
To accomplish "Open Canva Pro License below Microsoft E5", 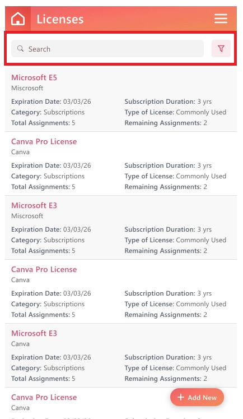I will pyautogui.click(x=44, y=141).
